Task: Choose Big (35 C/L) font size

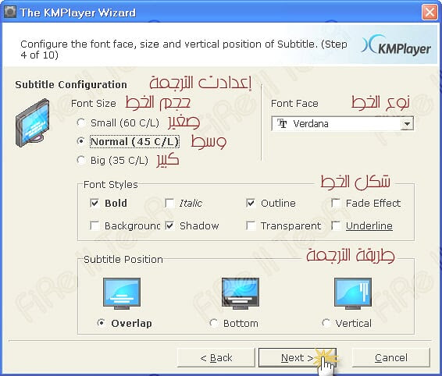Action: [81, 160]
